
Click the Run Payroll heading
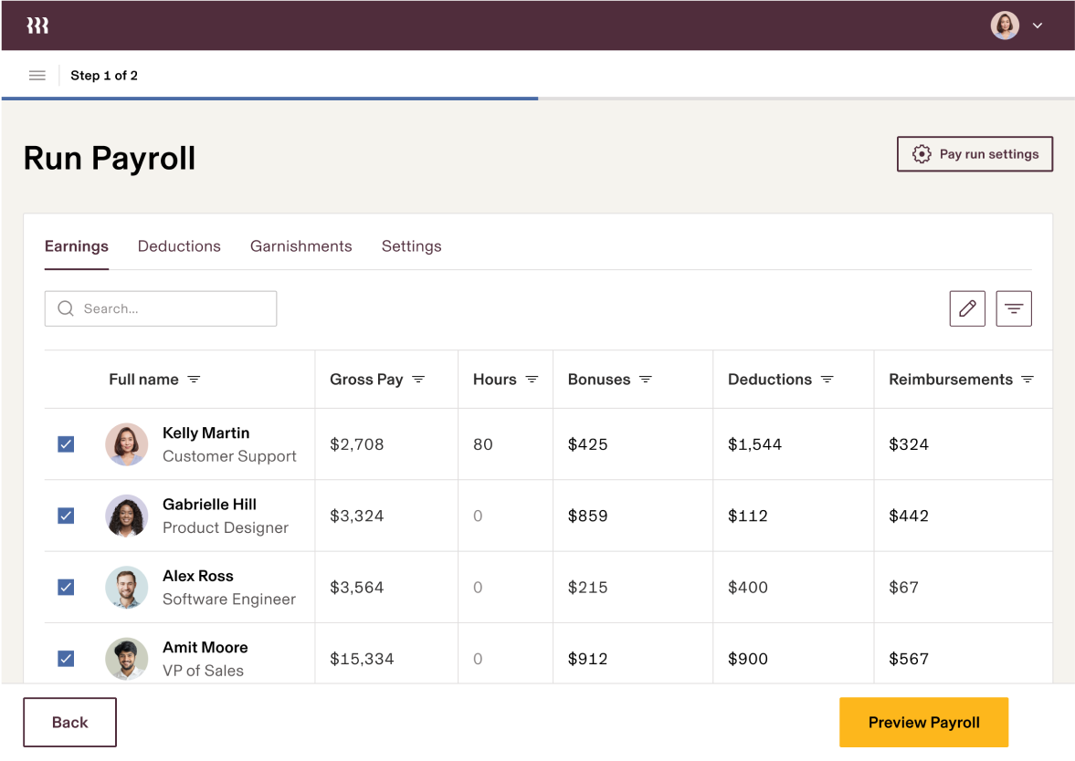point(110,158)
